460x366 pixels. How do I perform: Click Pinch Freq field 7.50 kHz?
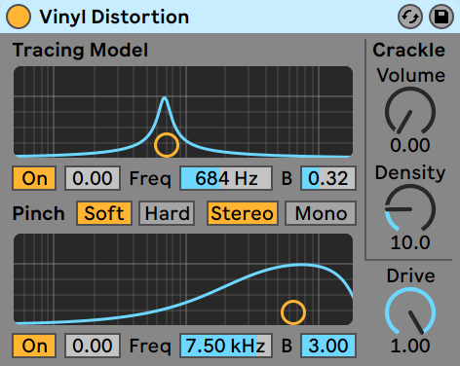pos(226,346)
